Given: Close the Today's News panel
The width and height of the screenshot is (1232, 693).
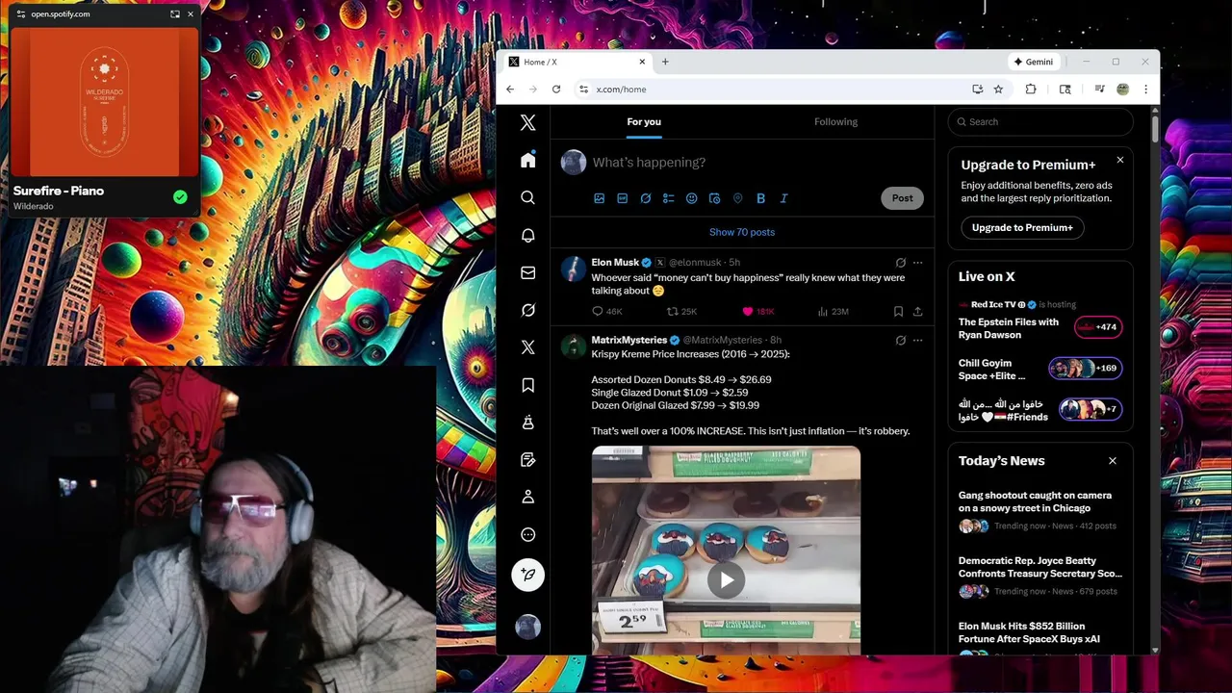Looking at the screenshot, I should click(1112, 461).
